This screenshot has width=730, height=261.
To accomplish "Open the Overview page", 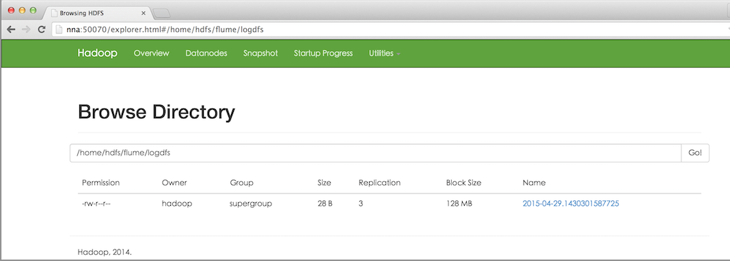I will [151, 53].
